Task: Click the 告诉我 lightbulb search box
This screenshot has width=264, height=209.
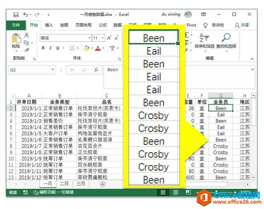Action: point(214,25)
